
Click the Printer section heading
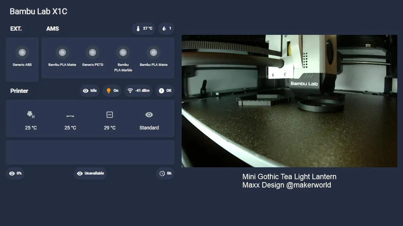[x=19, y=91]
